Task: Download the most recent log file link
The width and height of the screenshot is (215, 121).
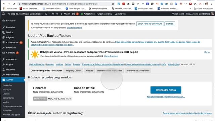Action: click(x=187, y=113)
